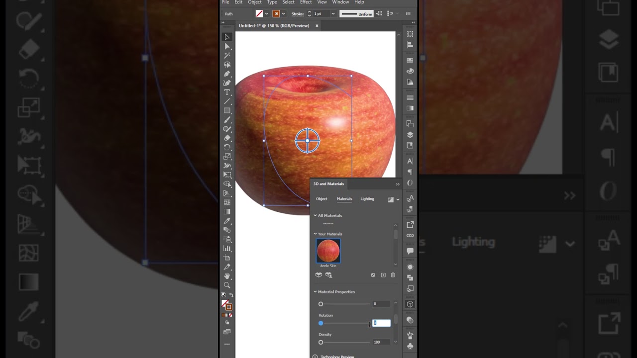Click the Rotation value input field
Viewport: 637px width, 358px height.
[x=381, y=323]
